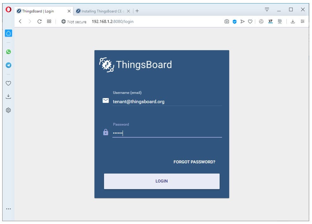
Task: Click the LOGIN button
Action: pos(162,181)
